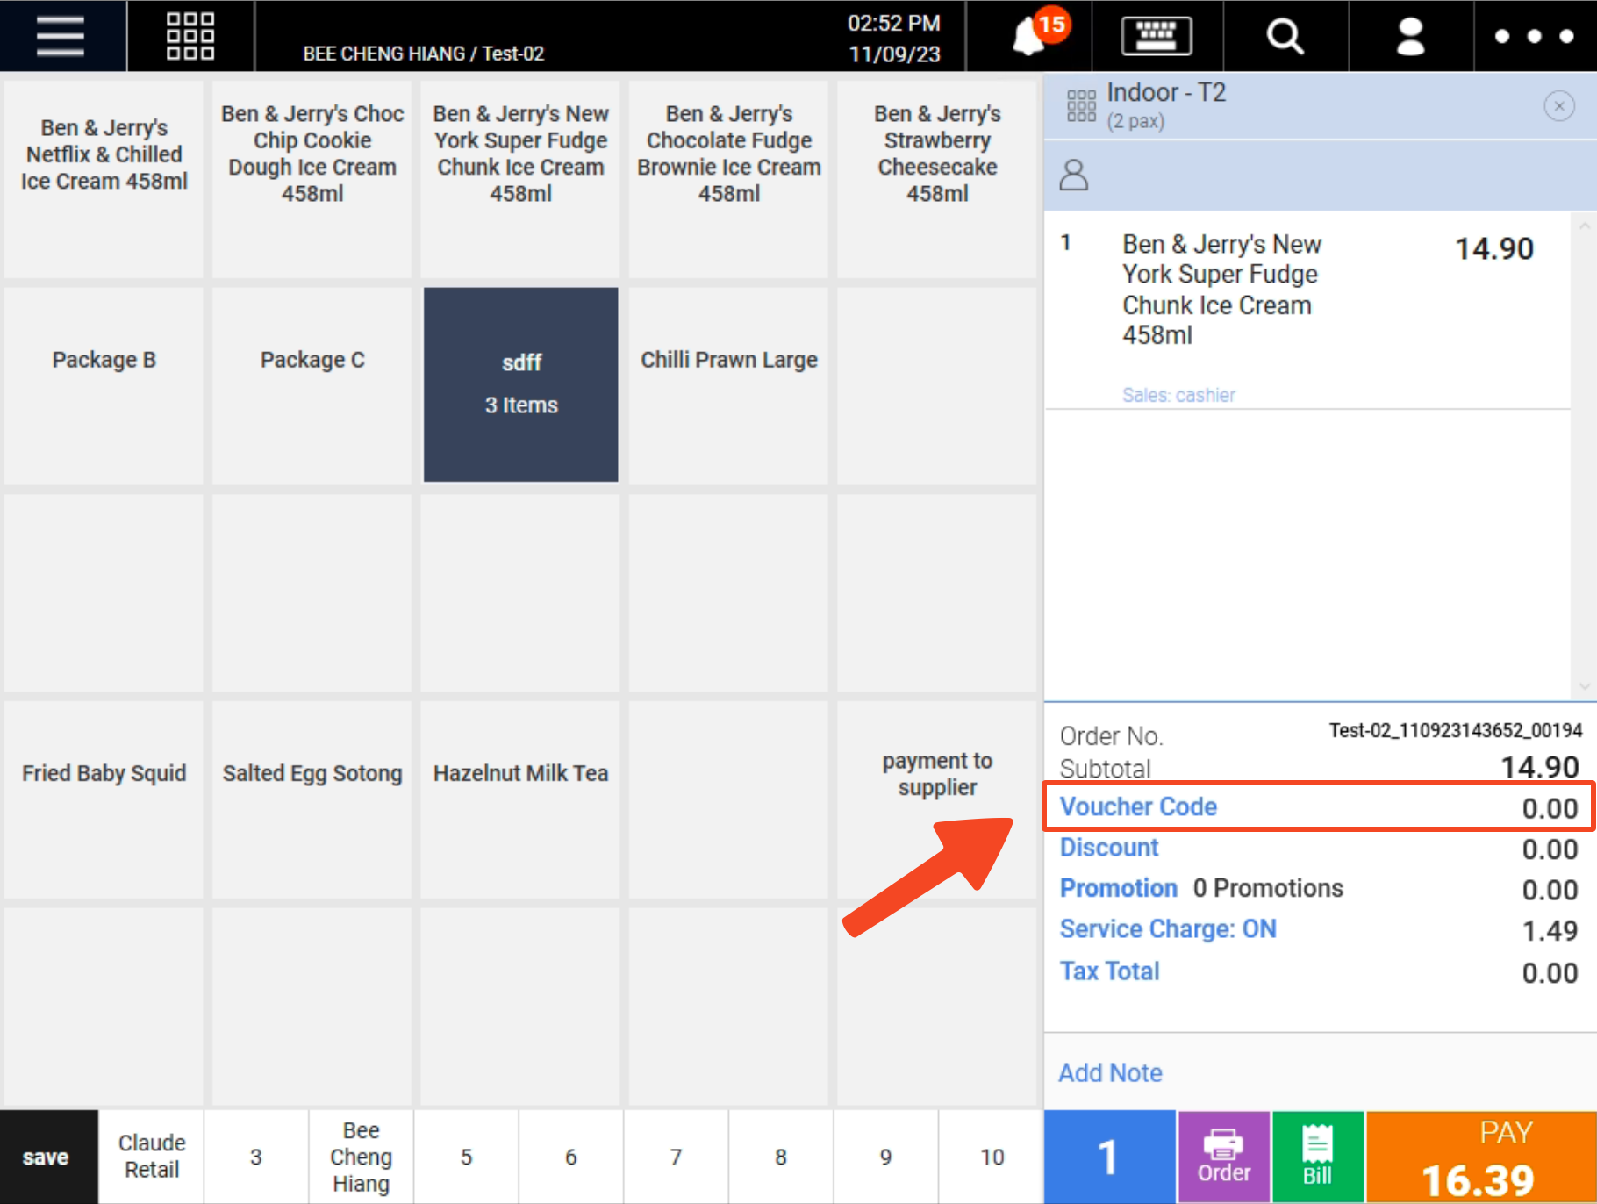
Task: Click the Voucher Code link
Action: click(x=1138, y=806)
